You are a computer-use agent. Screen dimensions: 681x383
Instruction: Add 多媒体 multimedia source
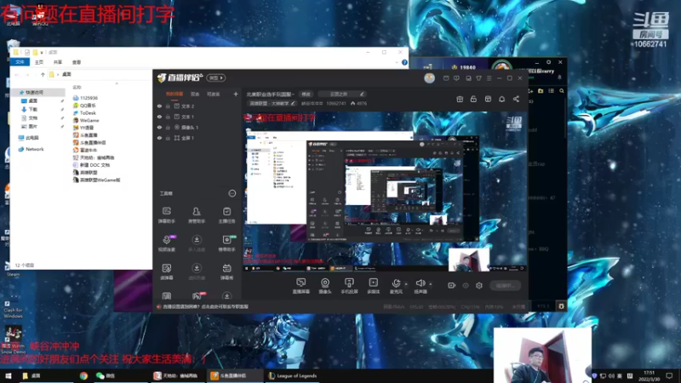[373, 286]
